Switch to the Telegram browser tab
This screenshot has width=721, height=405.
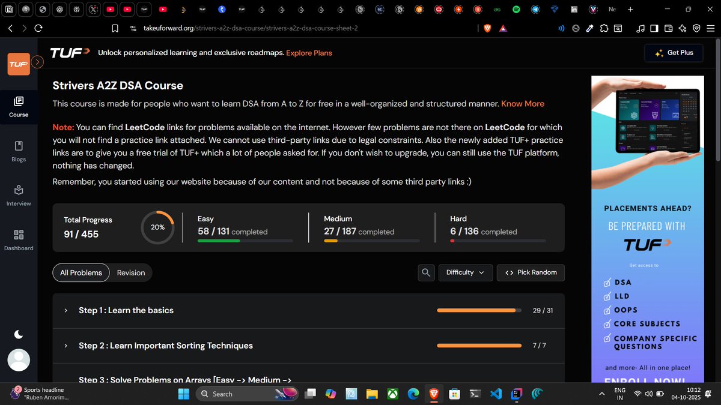click(535, 9)
